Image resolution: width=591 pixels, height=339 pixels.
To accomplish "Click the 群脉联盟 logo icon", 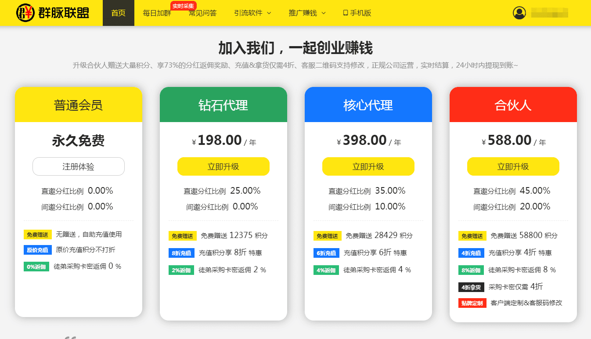I will pos(25,13).
